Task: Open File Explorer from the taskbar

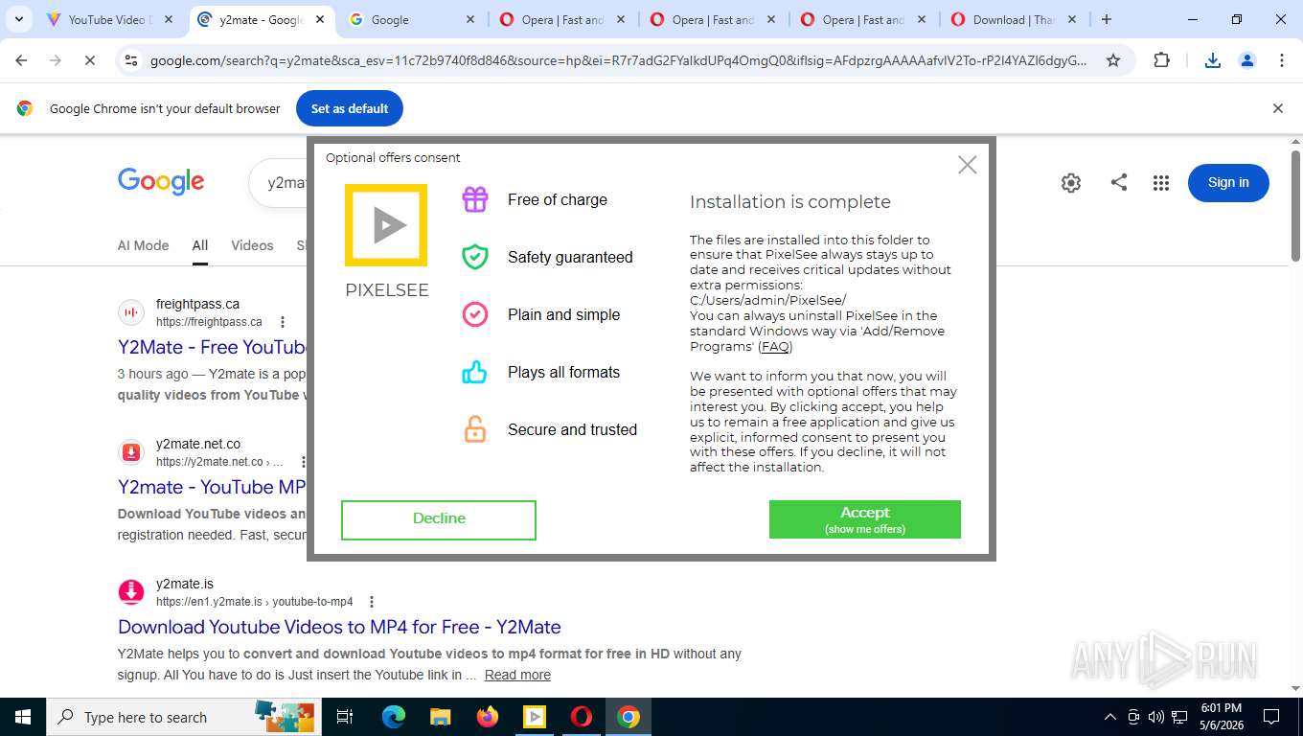Action: [440, 717]
